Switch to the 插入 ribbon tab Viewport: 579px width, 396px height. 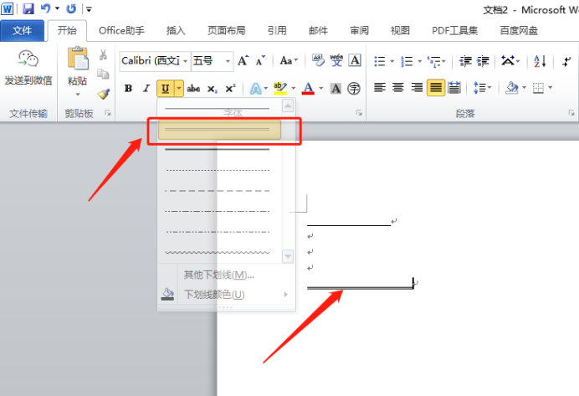click(176, 30)
